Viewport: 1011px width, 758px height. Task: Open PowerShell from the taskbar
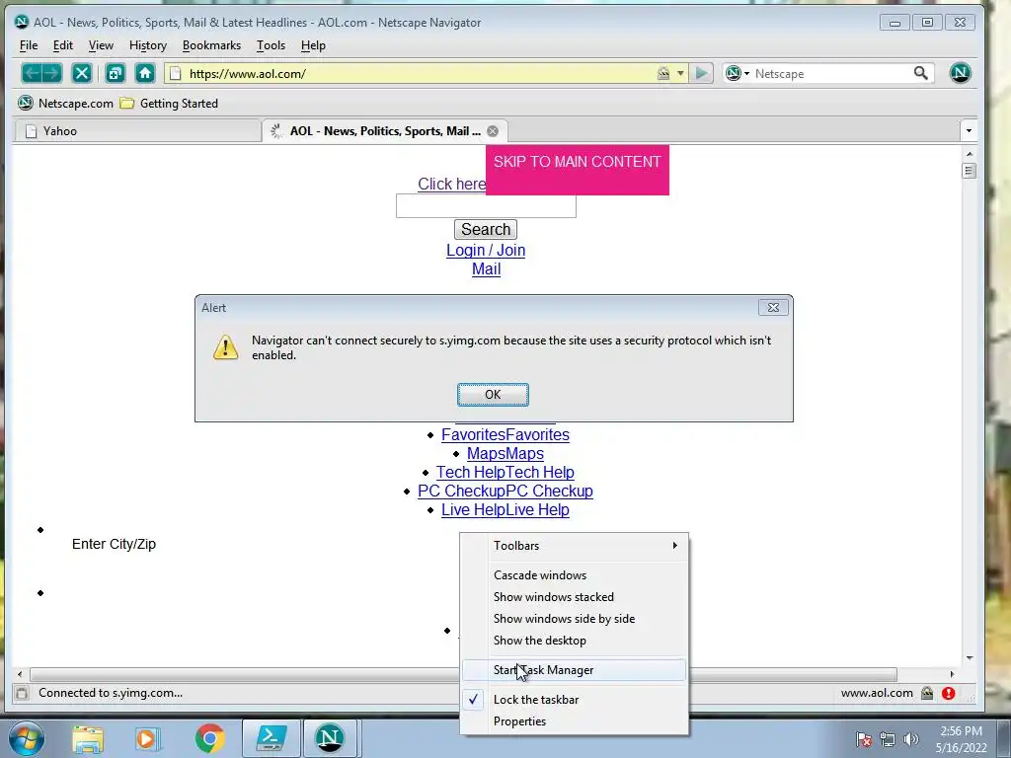(271, 738)
